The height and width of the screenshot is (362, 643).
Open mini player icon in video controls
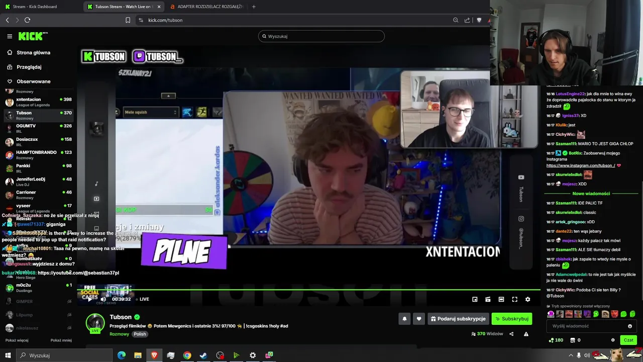coord(475,299)
